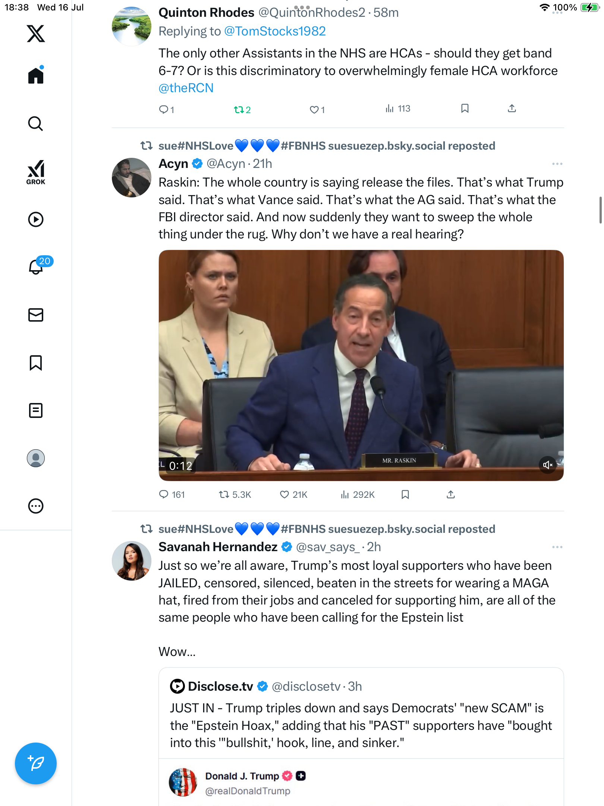This screenshot has width=604, height=806.
Task: Play the Mr. Raskin hearing video
Action: 361,365
